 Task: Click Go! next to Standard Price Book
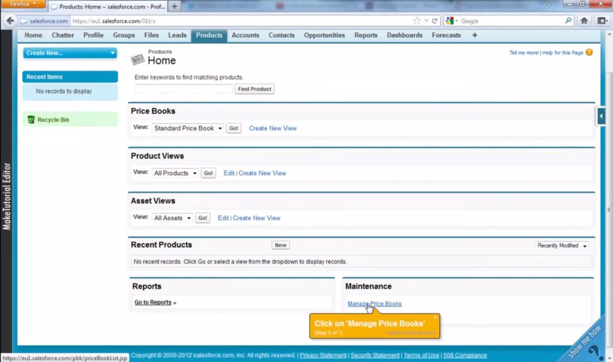234,128
